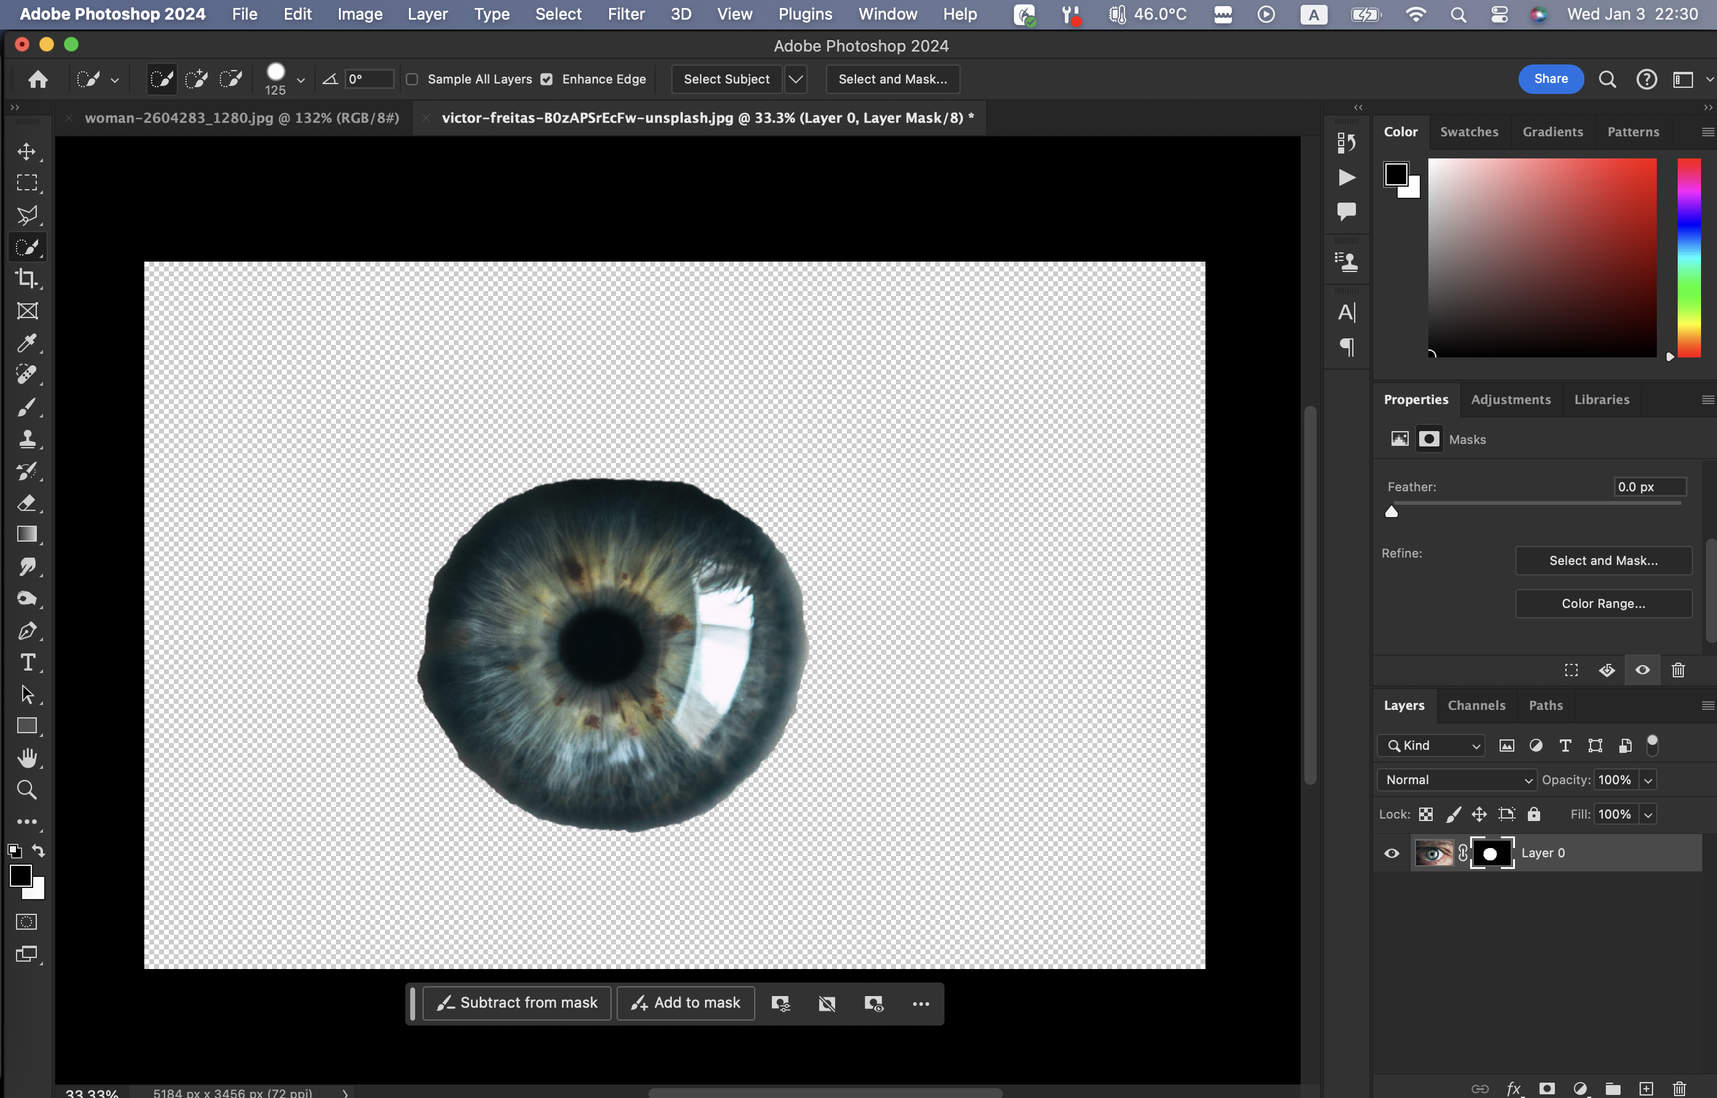This screenshot has height=1098, width=1717.
Task: Select the Eyedropper tool
Action: coord(26,343)
